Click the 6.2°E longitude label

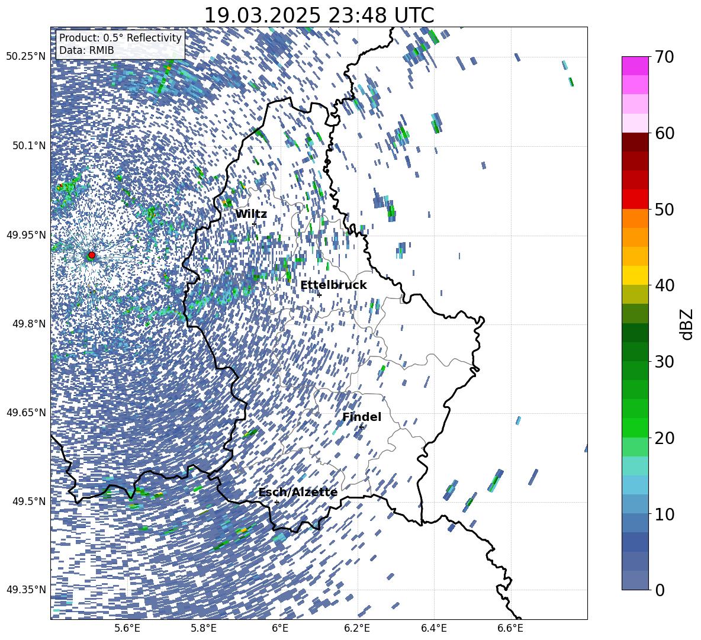[357, 628]
